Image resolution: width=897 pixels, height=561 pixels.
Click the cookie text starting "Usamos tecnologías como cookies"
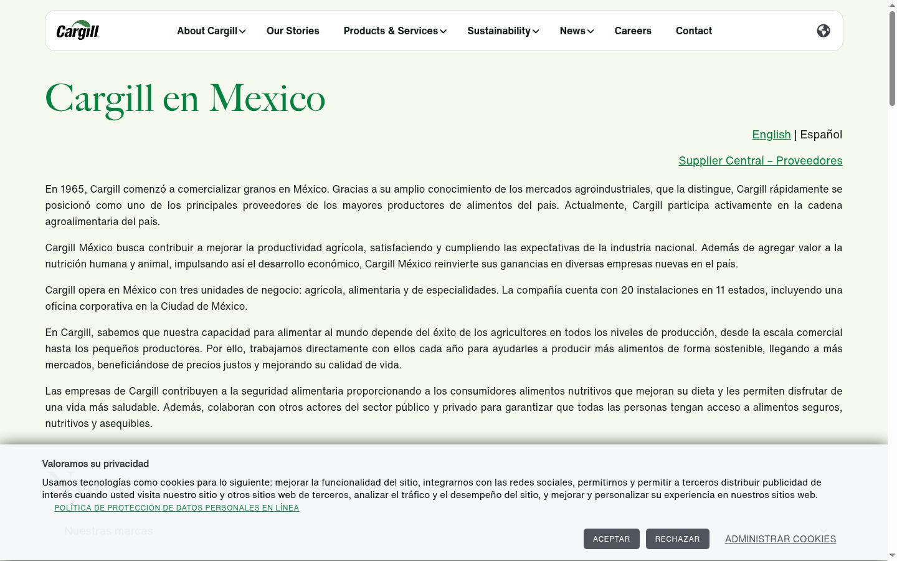click(432, 489)
